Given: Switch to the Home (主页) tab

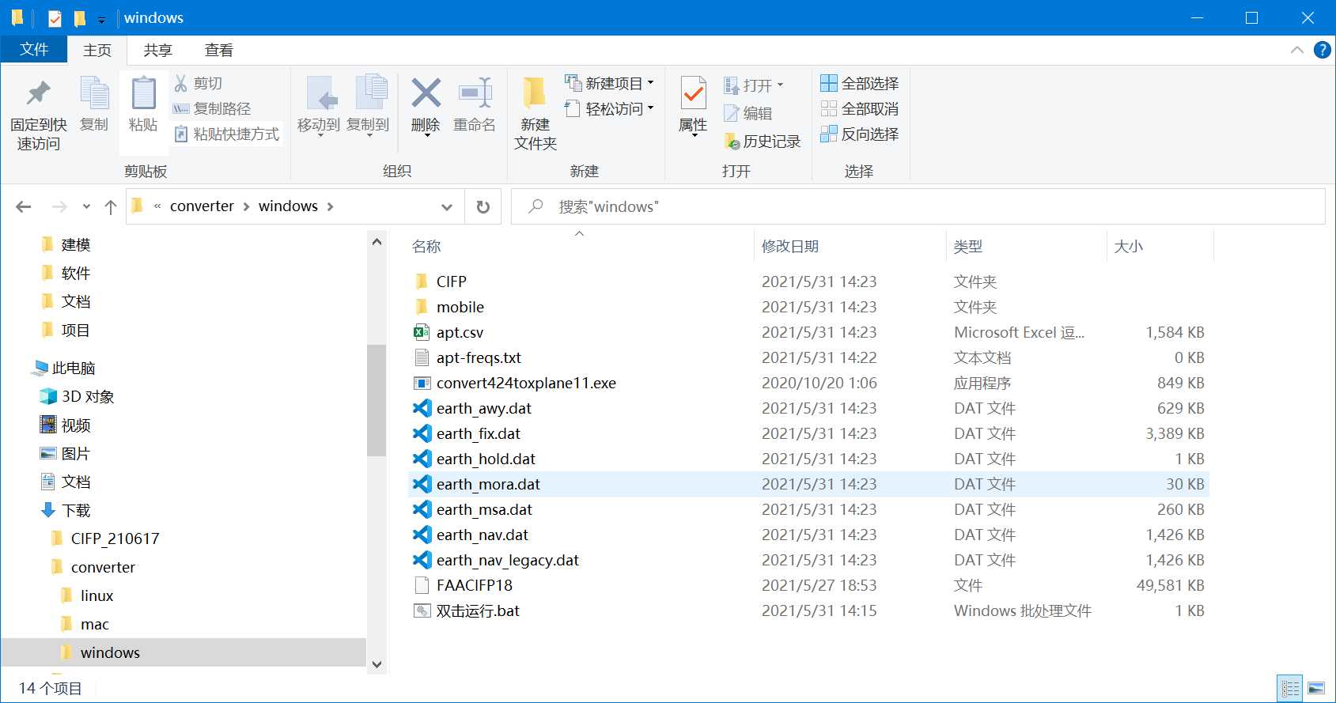Looking at the screenshot, I should click(x=97, y=50).
